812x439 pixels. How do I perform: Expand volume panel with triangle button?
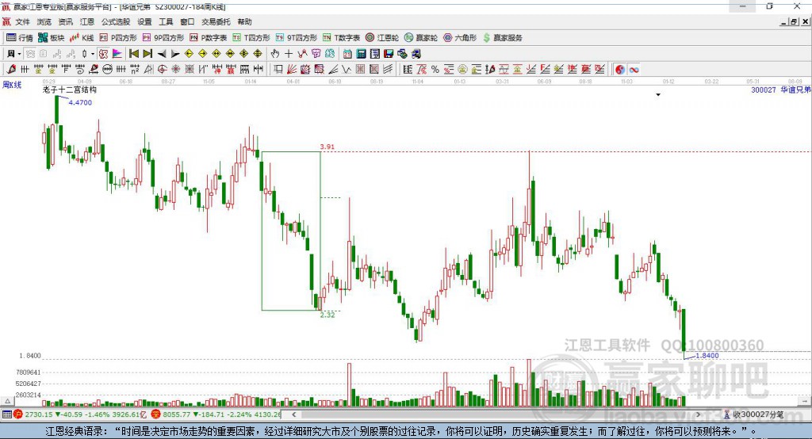[7, 401]
